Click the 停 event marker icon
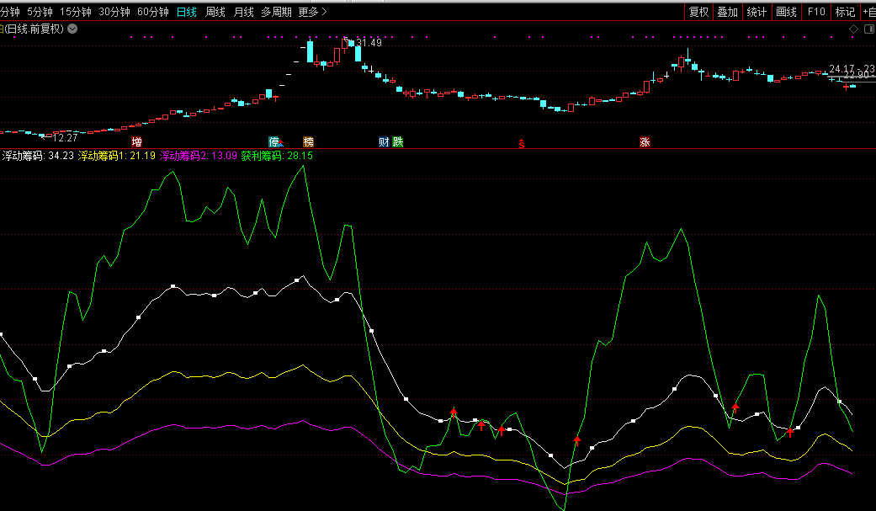The image size is (876, 511). [274, 141]
